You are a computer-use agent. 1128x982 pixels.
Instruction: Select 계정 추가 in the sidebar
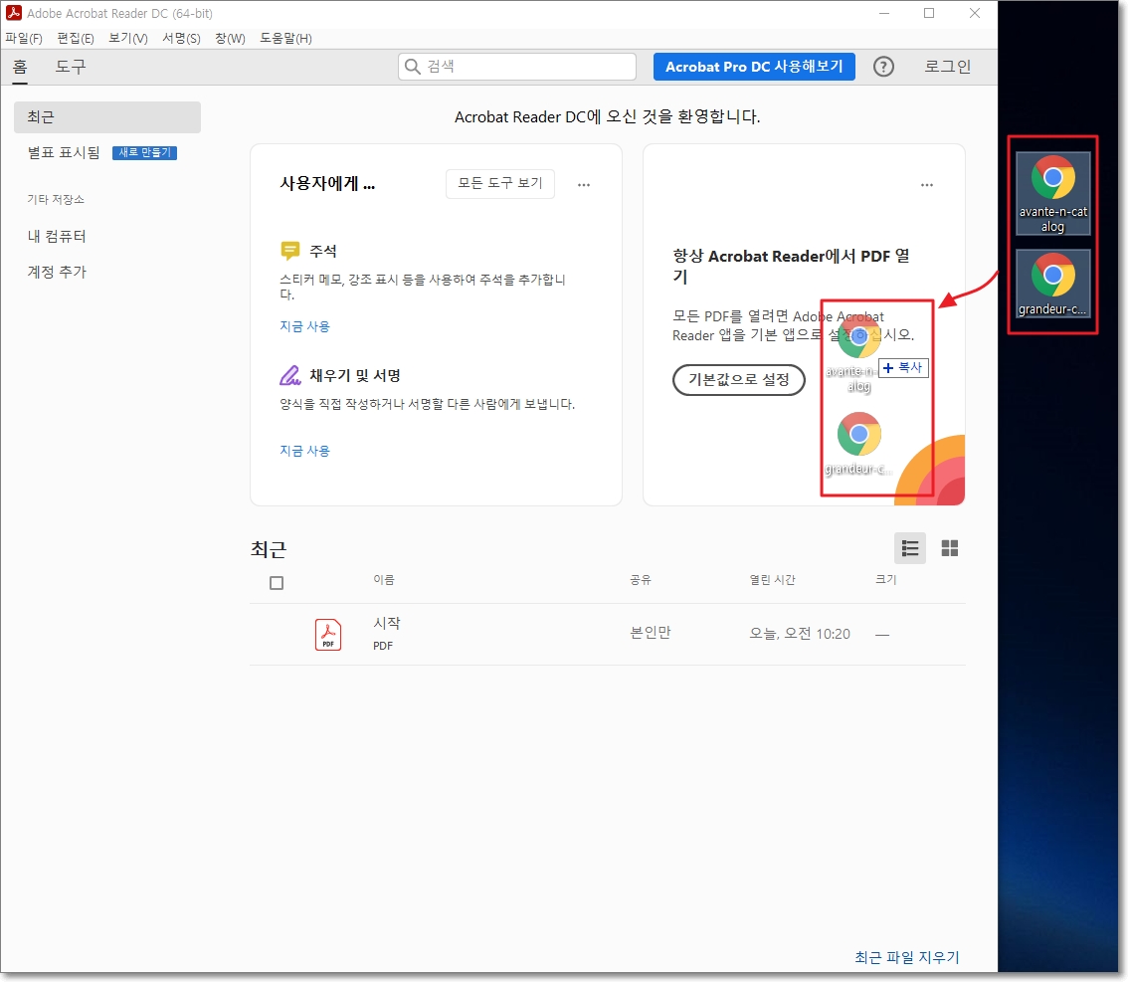57,272
